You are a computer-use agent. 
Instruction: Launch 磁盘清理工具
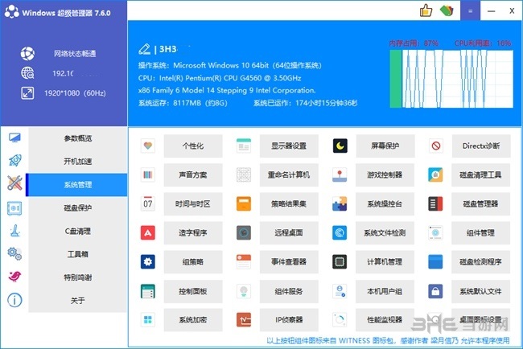coord(480,174)
